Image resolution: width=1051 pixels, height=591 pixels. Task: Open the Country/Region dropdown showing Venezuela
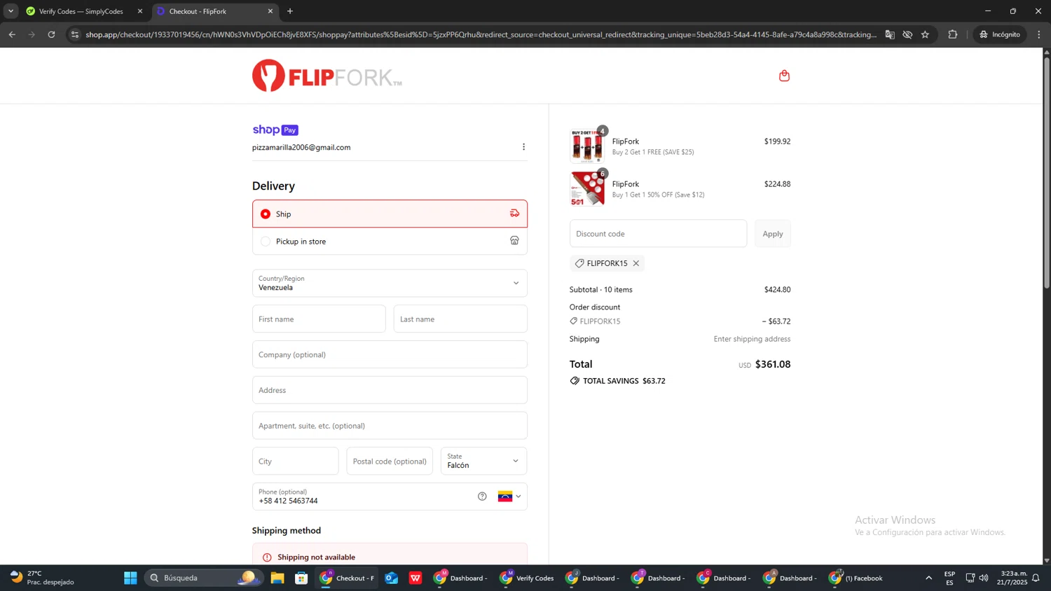click(390, 283)
